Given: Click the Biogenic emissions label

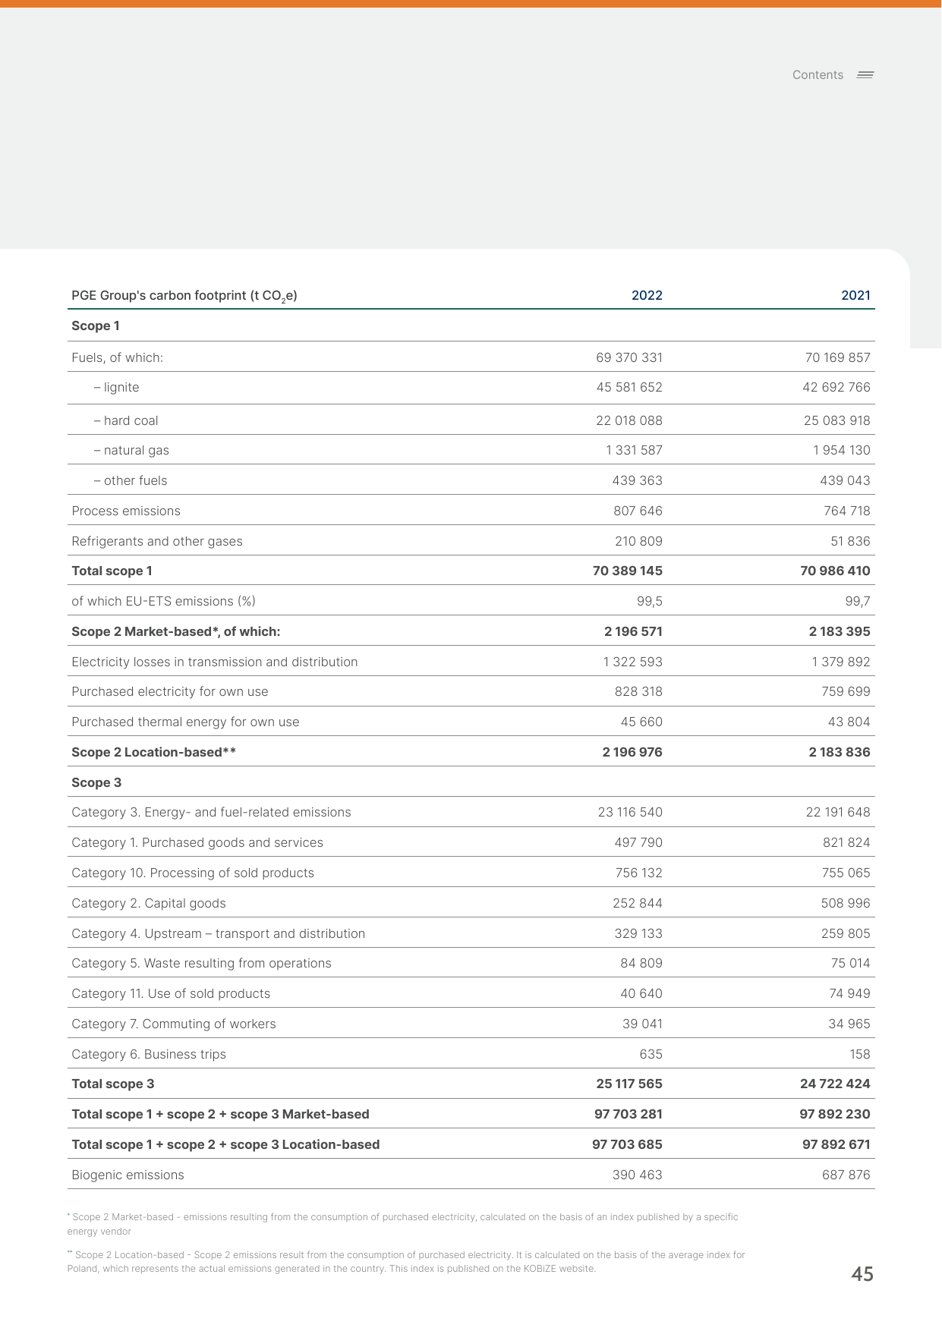Looking at the screenshot, I should [128, 1175].
